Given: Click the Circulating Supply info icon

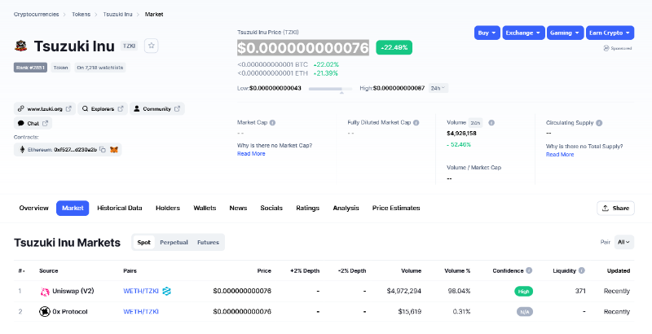Looking at the screenshot, I should coord(600,123).
